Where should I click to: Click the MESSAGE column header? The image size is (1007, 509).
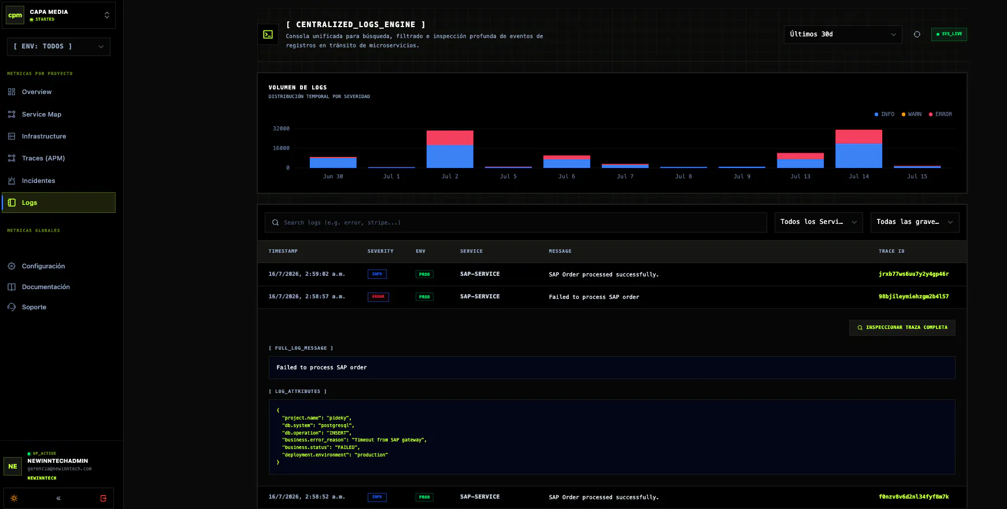(x=560, y=251)
